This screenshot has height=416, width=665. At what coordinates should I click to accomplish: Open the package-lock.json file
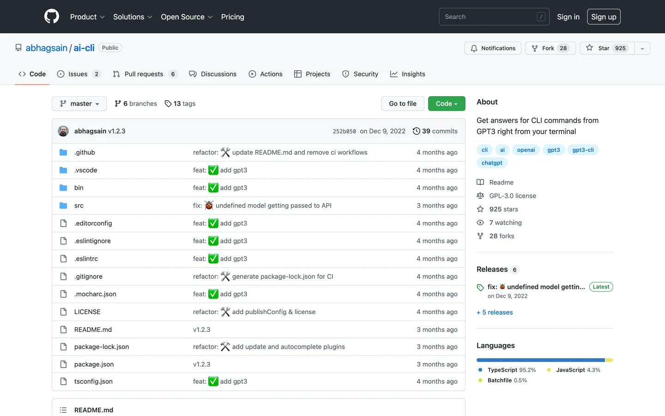point(102,347)
